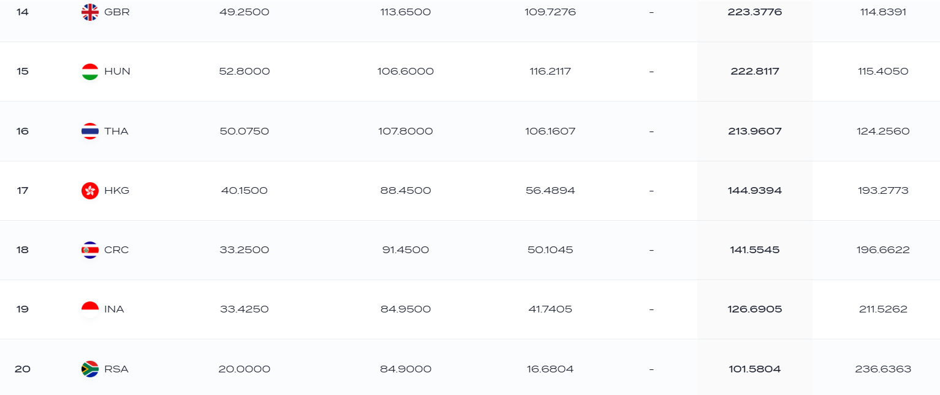Click the 41.7405 score in INA row
Viewport: 940px width, 395px height.
[550, 309]
